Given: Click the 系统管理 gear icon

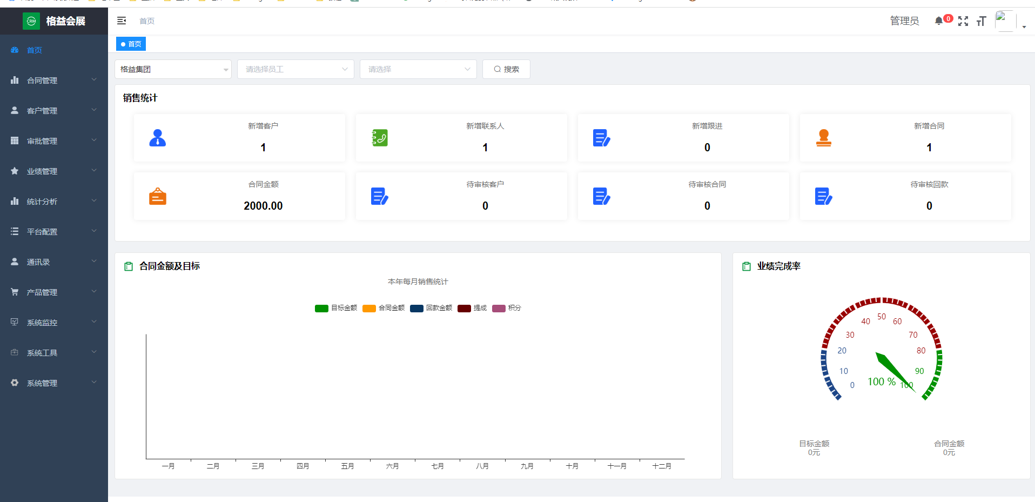Looking at the screenshot, I should 15,383.
